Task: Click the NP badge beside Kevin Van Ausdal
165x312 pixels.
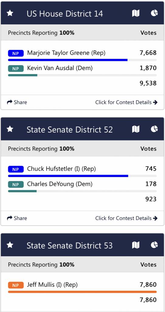Action: pos(16,69)
